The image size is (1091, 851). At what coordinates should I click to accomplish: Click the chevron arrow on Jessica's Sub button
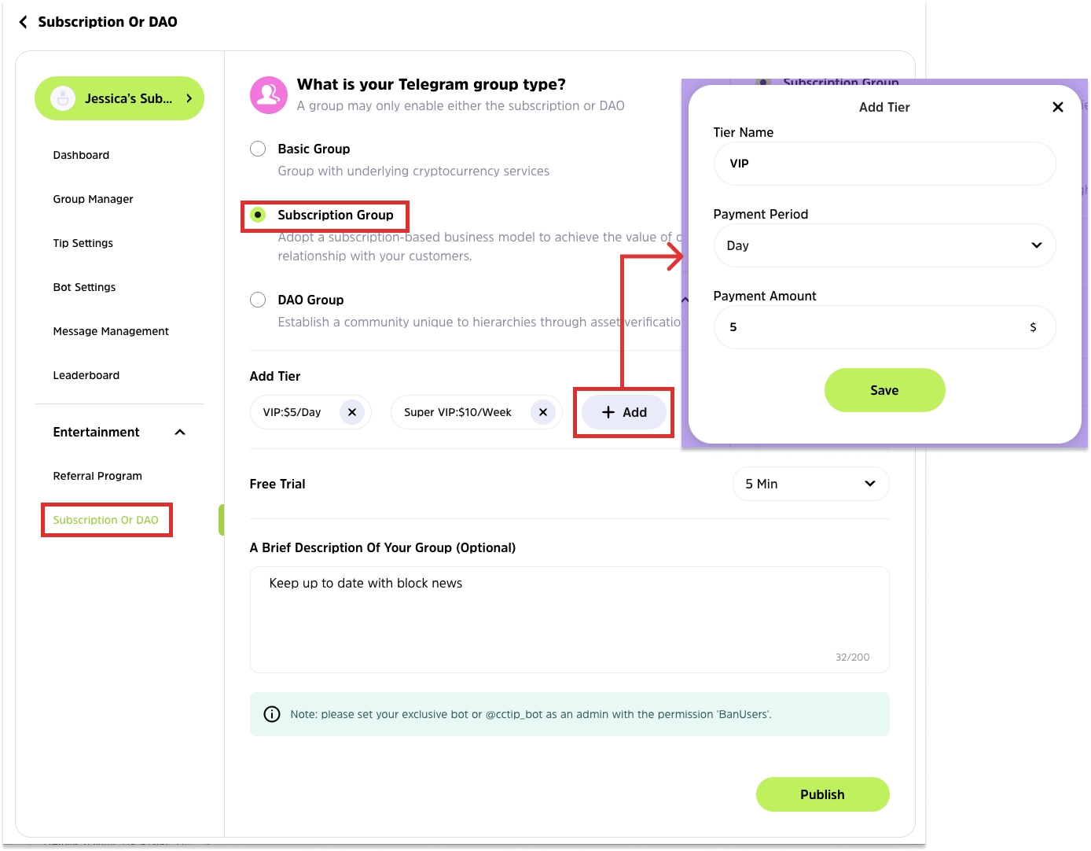[189, 98]
